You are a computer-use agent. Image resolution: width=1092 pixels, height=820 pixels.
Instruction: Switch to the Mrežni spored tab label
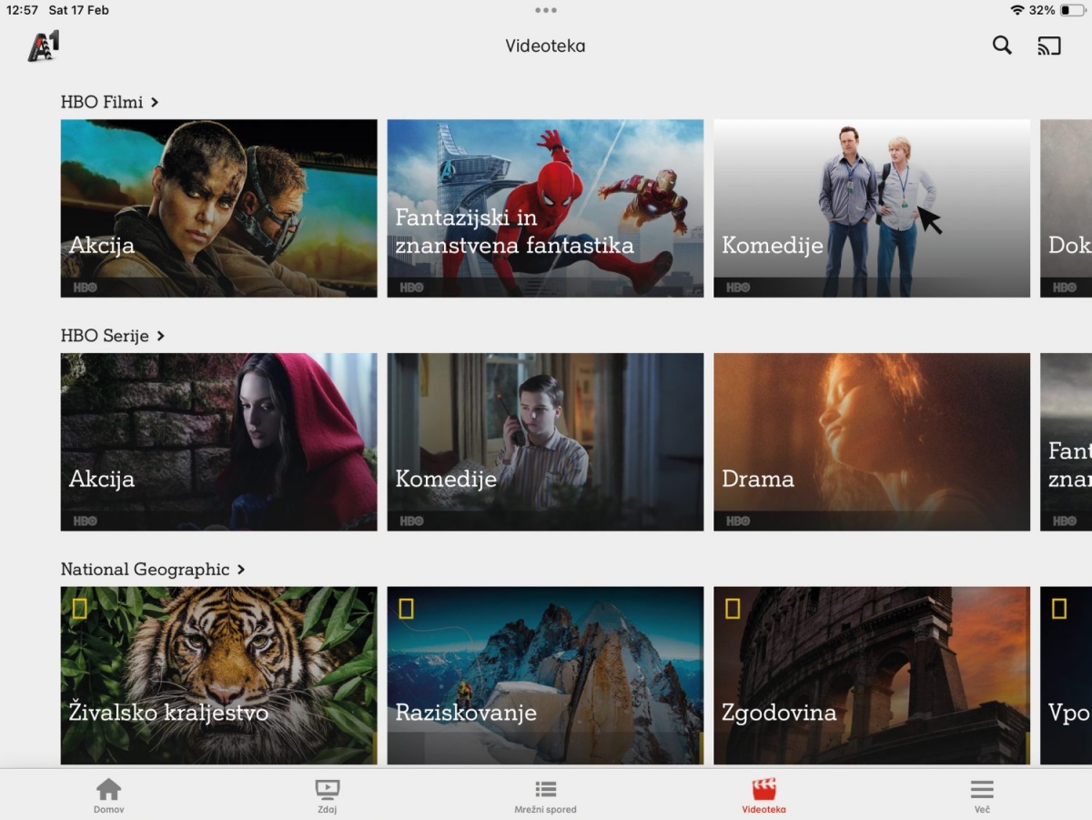(x=546, y=809)
